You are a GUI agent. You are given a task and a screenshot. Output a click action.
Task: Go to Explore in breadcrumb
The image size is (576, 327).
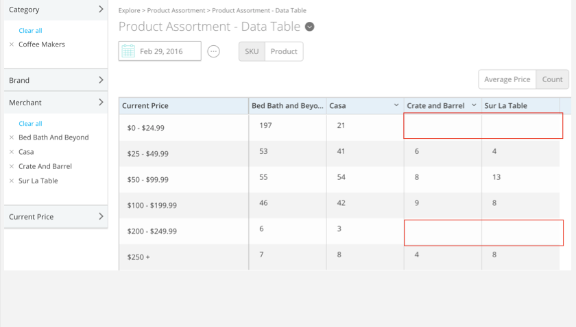(x=130, y=11)
